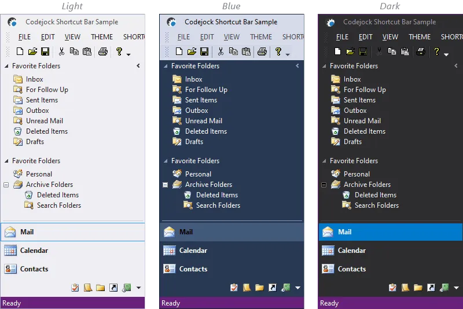Click Print icon in Dark theme toolbar
463x309 pixels.
[x=421, y=51]
